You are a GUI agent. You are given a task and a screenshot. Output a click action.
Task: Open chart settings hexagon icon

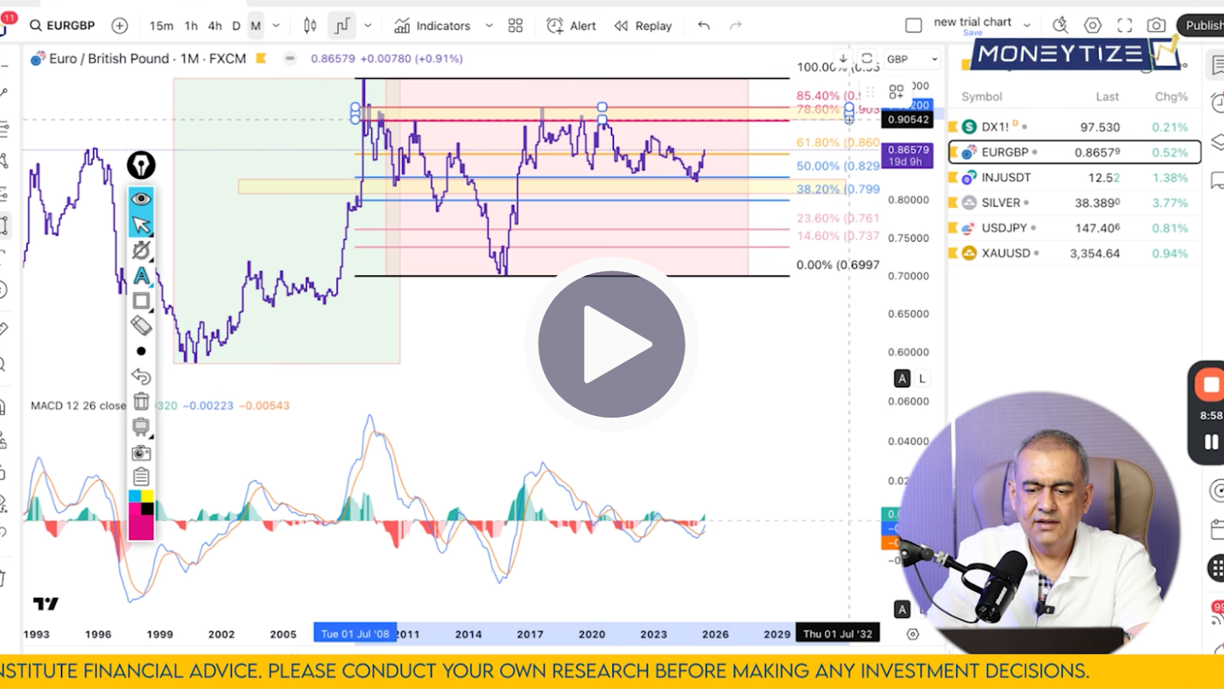[1092, 25]
